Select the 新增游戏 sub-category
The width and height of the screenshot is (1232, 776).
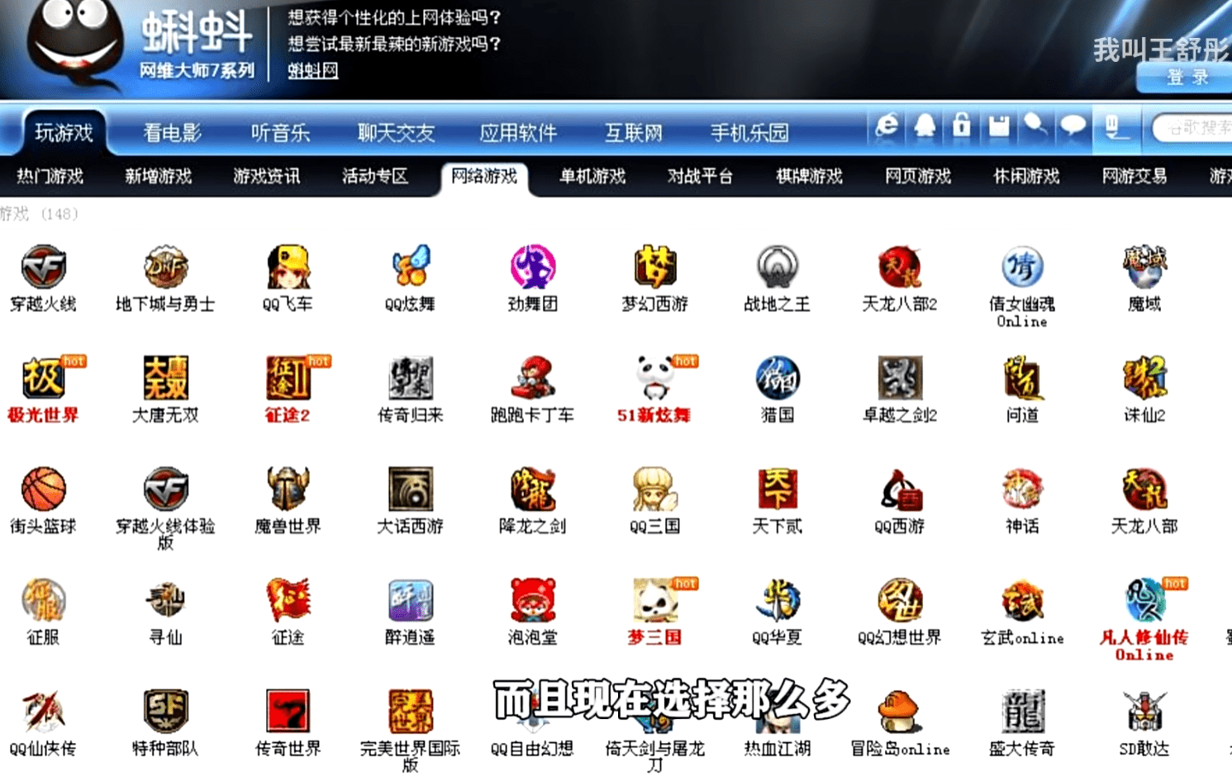coord(158,176)
